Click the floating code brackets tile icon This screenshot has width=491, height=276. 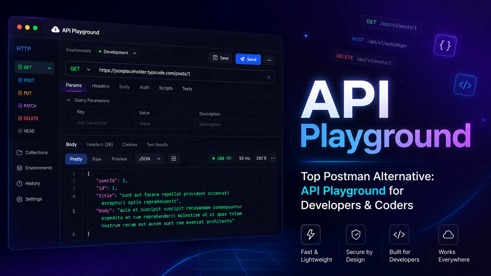[465, 85]
